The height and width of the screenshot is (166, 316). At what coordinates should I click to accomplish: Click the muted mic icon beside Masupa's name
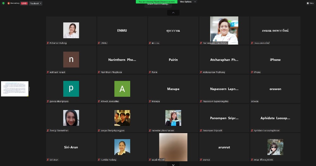[x=150, y=101]
